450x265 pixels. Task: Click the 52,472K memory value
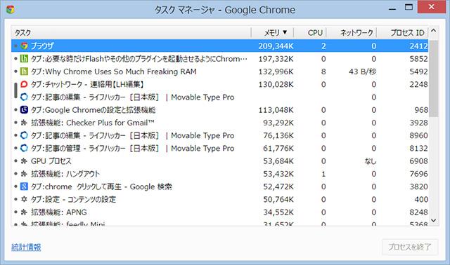[278, 187]
